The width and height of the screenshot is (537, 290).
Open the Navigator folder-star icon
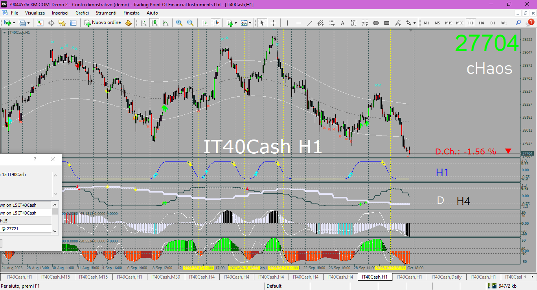[x=62, y=23]
